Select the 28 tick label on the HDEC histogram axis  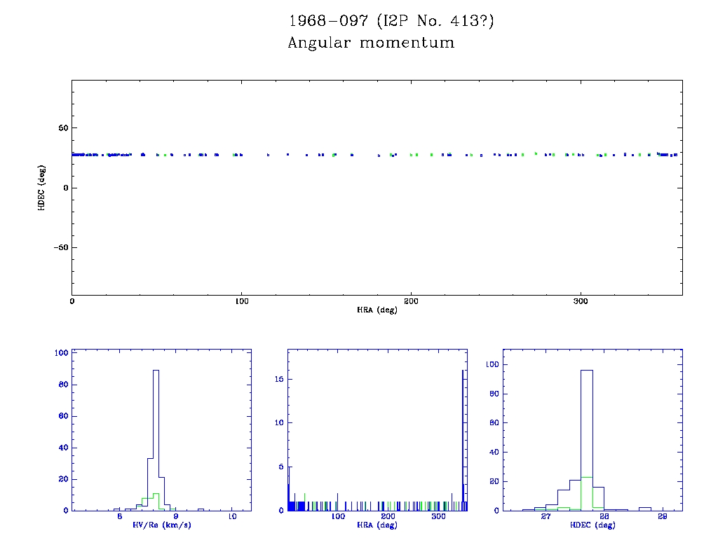(x=604, y=517)
